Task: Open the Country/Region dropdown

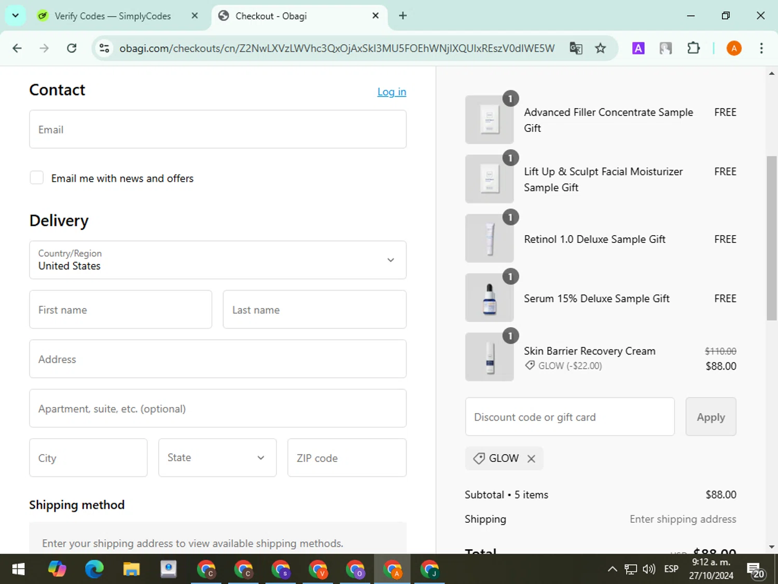Action: (218, 260)
